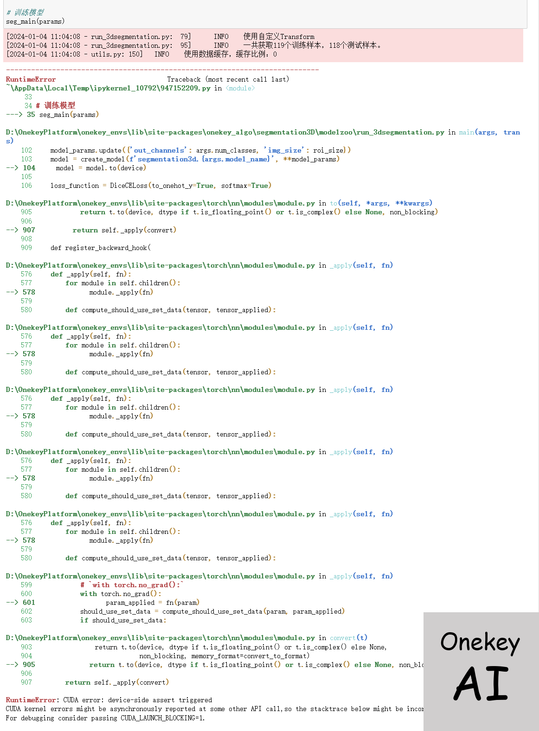Screen dimensions: 539x731
Task: Click inside the seg_main(params) code cell
Action: tap(35, 21)
